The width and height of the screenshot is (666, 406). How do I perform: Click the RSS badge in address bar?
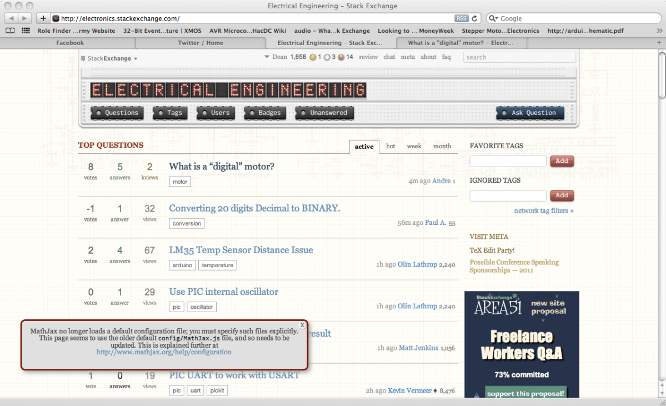coord(461,18)
